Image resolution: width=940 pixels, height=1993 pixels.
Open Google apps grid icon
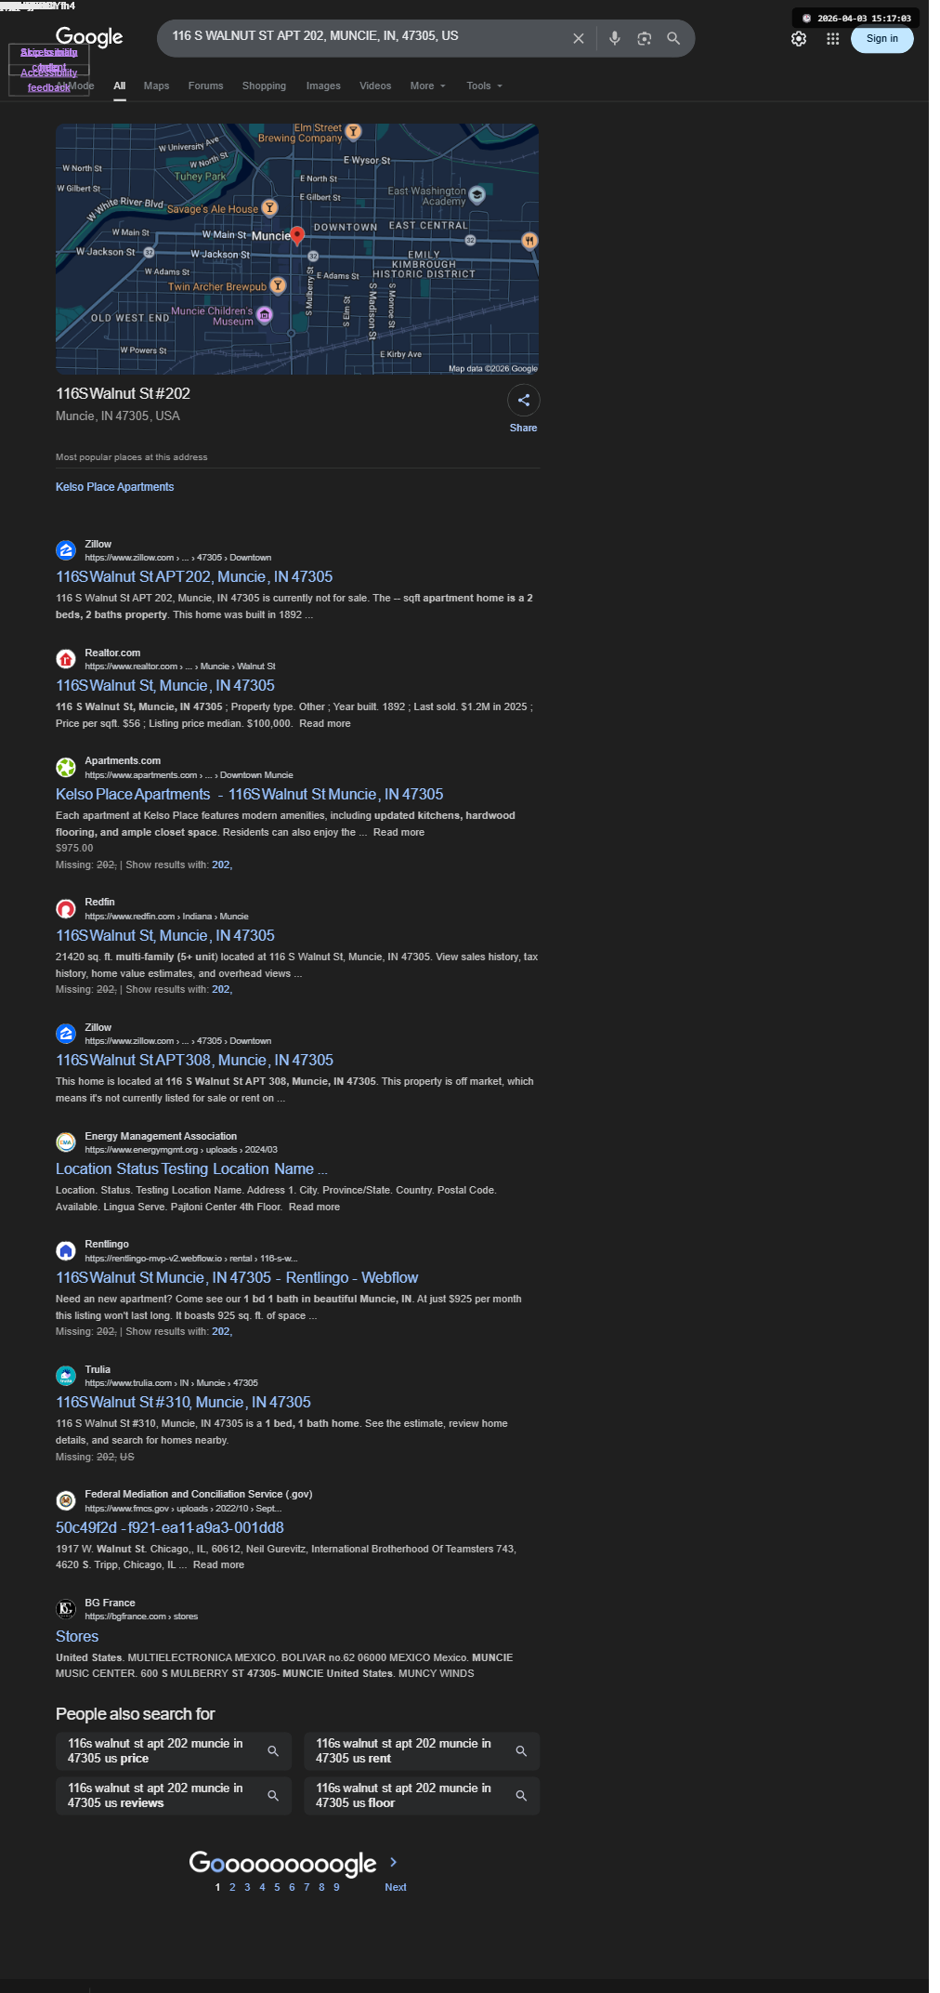coord(833,39)
